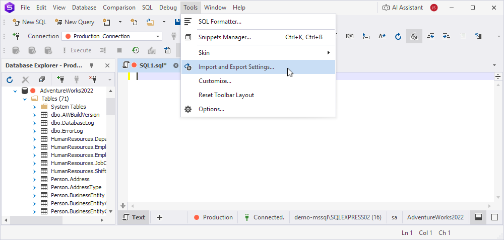Expand the Skin submenu
The width and height of the screenshot is (504, 240).
click(259, 53)
